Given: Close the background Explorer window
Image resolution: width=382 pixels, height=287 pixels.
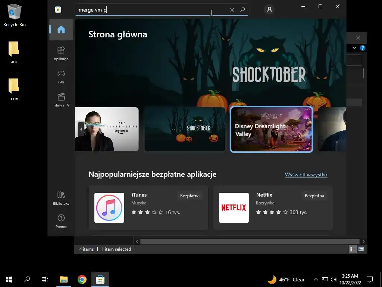Looking at the screenshot, I should point(358,38).
